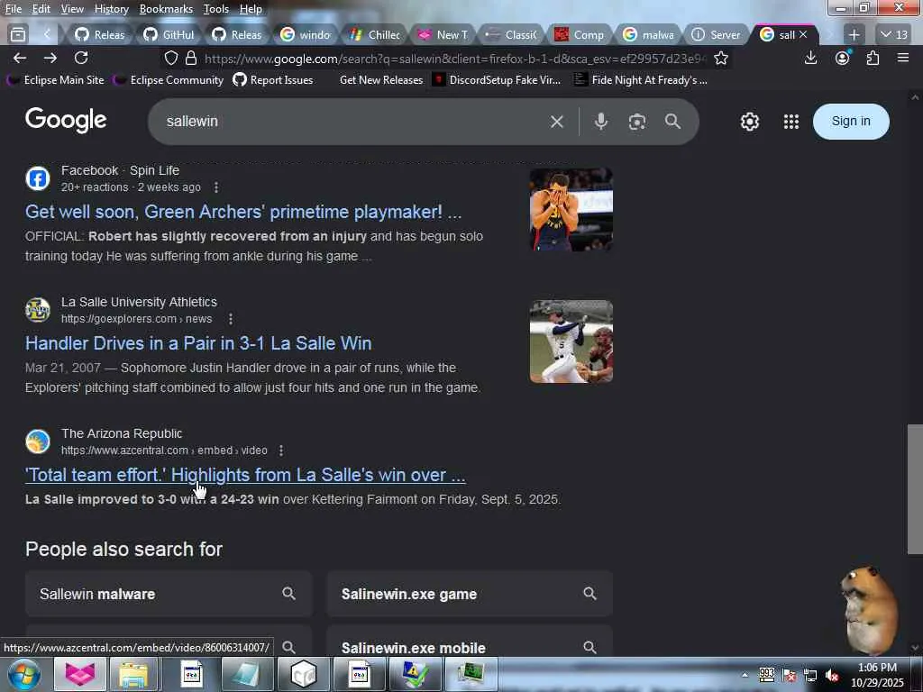Open the Firefox hamburger application menu
Image resolution: width=923 pixels, height=692 pixels.
[x=903, y=58]
